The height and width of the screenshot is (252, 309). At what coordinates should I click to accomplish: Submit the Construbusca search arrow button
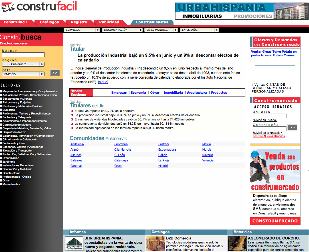pos(55,73)
